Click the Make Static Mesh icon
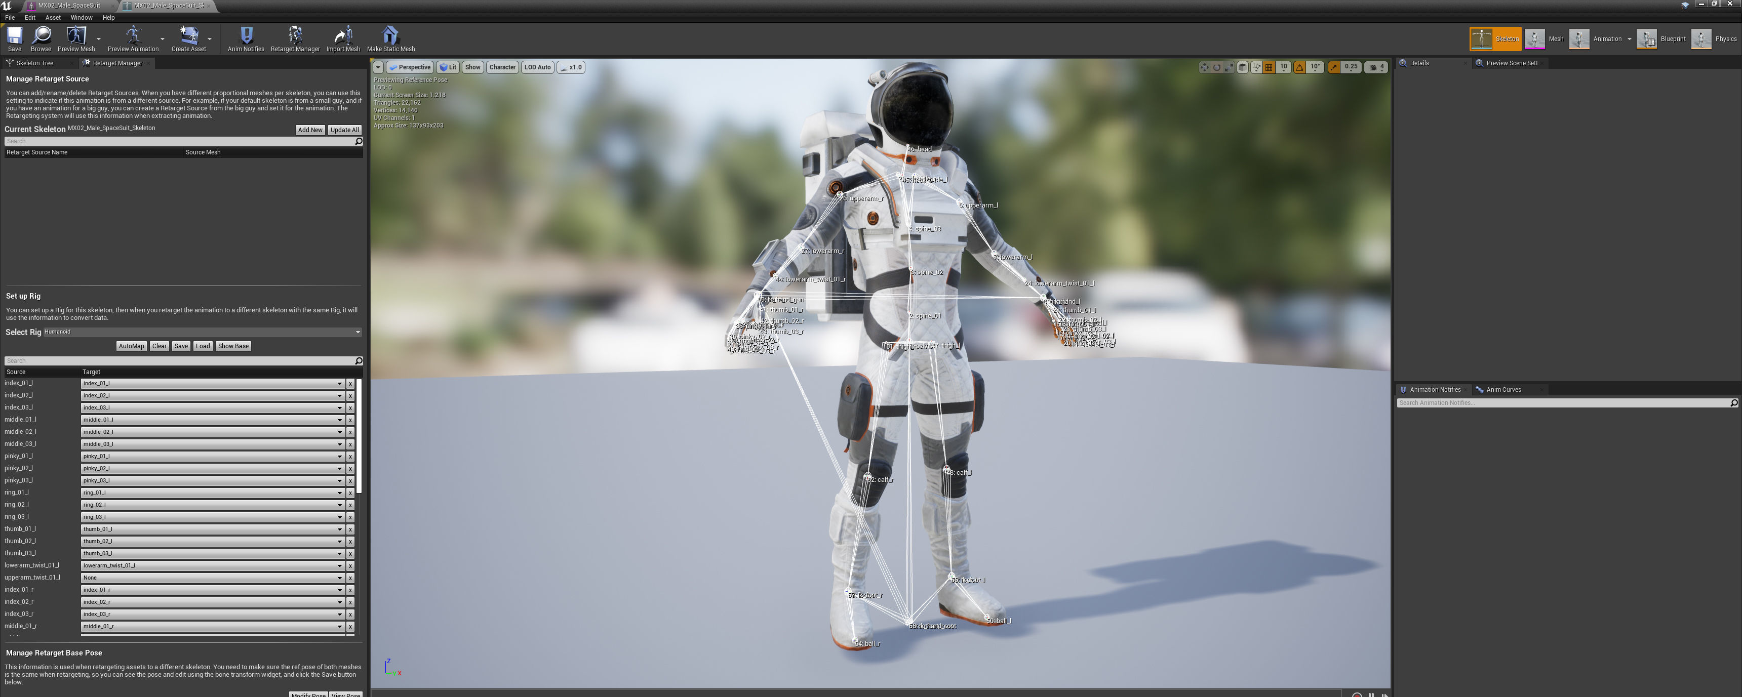Viewport: 1742px width, 697px height. (x=390, y=35)
